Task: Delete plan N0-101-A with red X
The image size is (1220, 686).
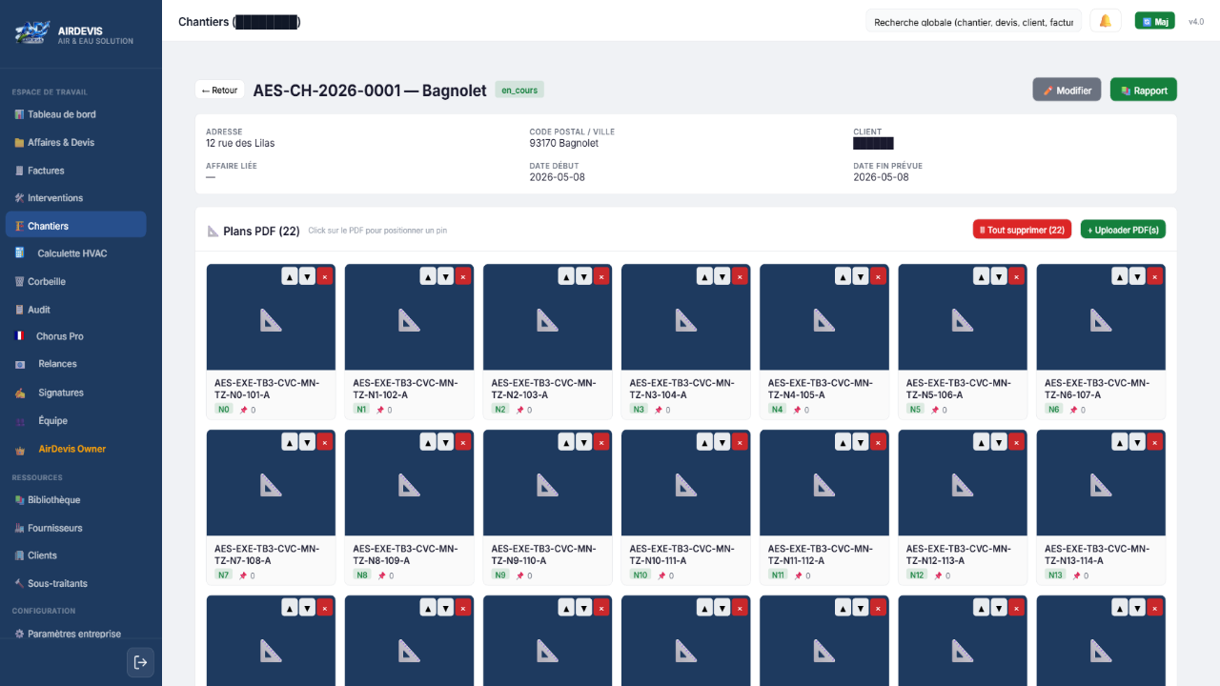Action: pyautogui.click(x=324, y=276)
